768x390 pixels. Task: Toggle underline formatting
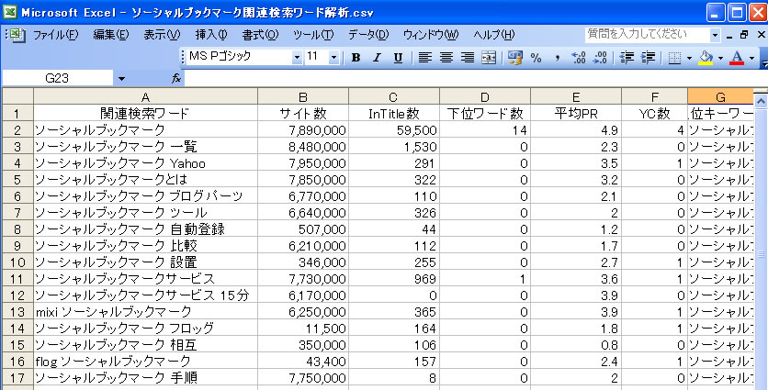398,58
